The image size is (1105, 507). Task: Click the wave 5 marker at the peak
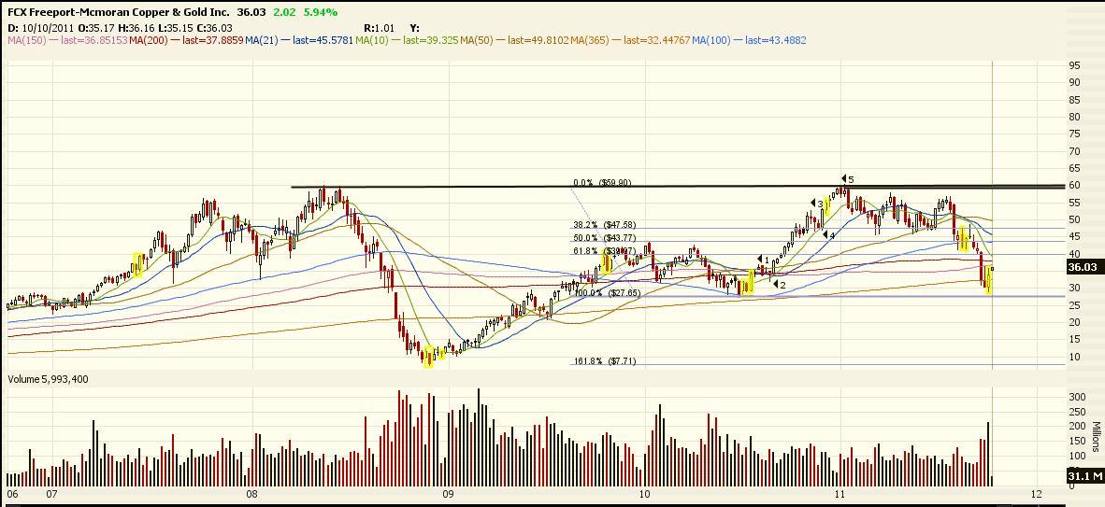click(x=847, y=179)
